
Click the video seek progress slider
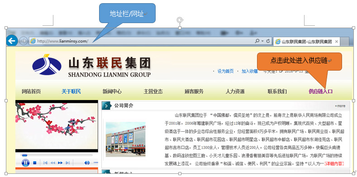coord(57,155)
